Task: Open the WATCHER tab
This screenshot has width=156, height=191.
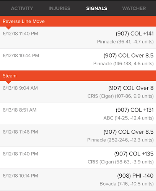Action: pos(134,8)
